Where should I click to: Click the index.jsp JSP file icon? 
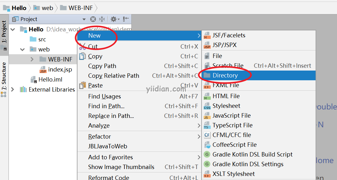click(x=43, y=70)
